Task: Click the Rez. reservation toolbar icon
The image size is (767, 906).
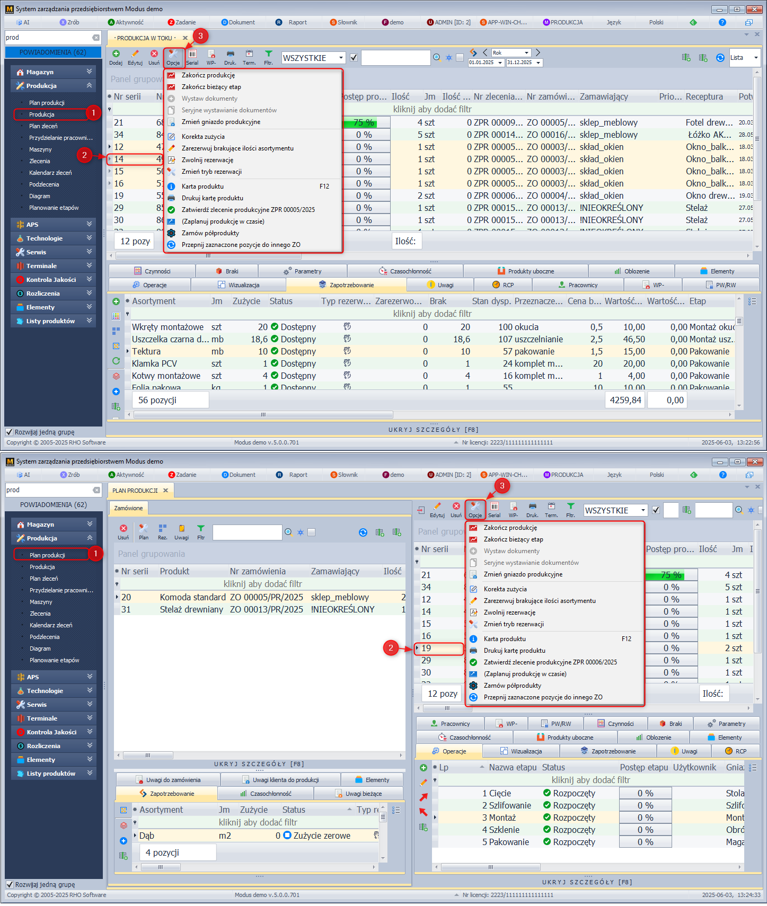Action: coord(162,529)
